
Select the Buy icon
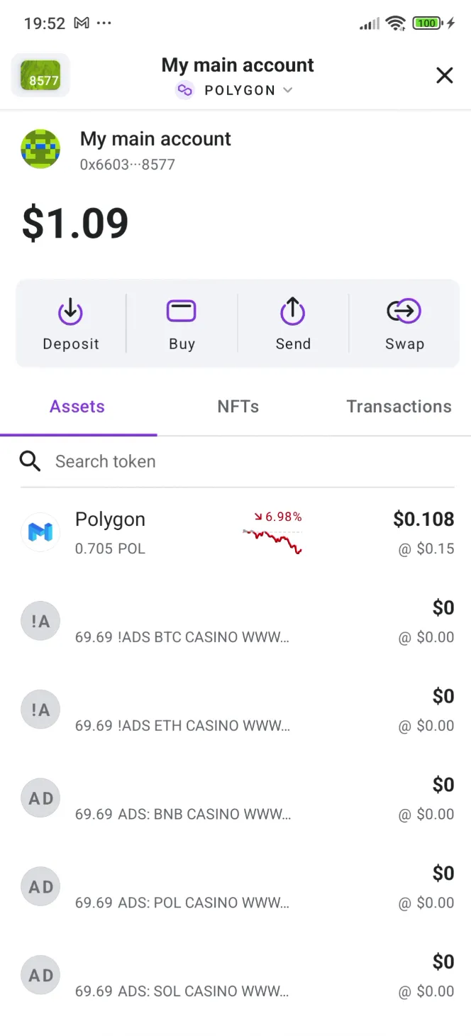coord(182,310)
